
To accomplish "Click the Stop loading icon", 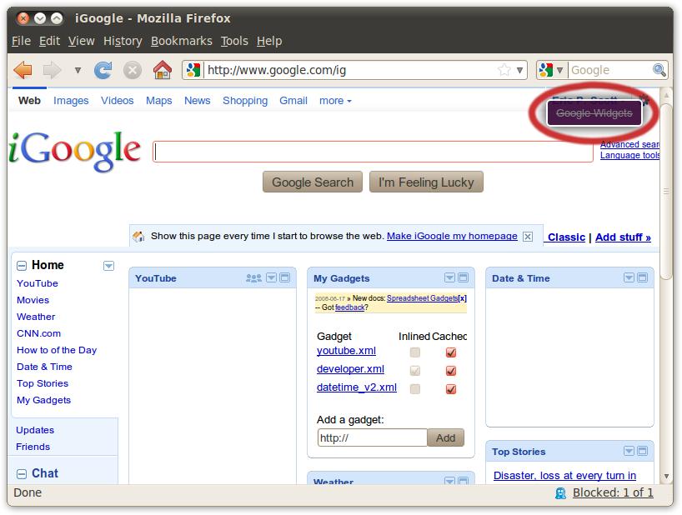I will point(133,70).
